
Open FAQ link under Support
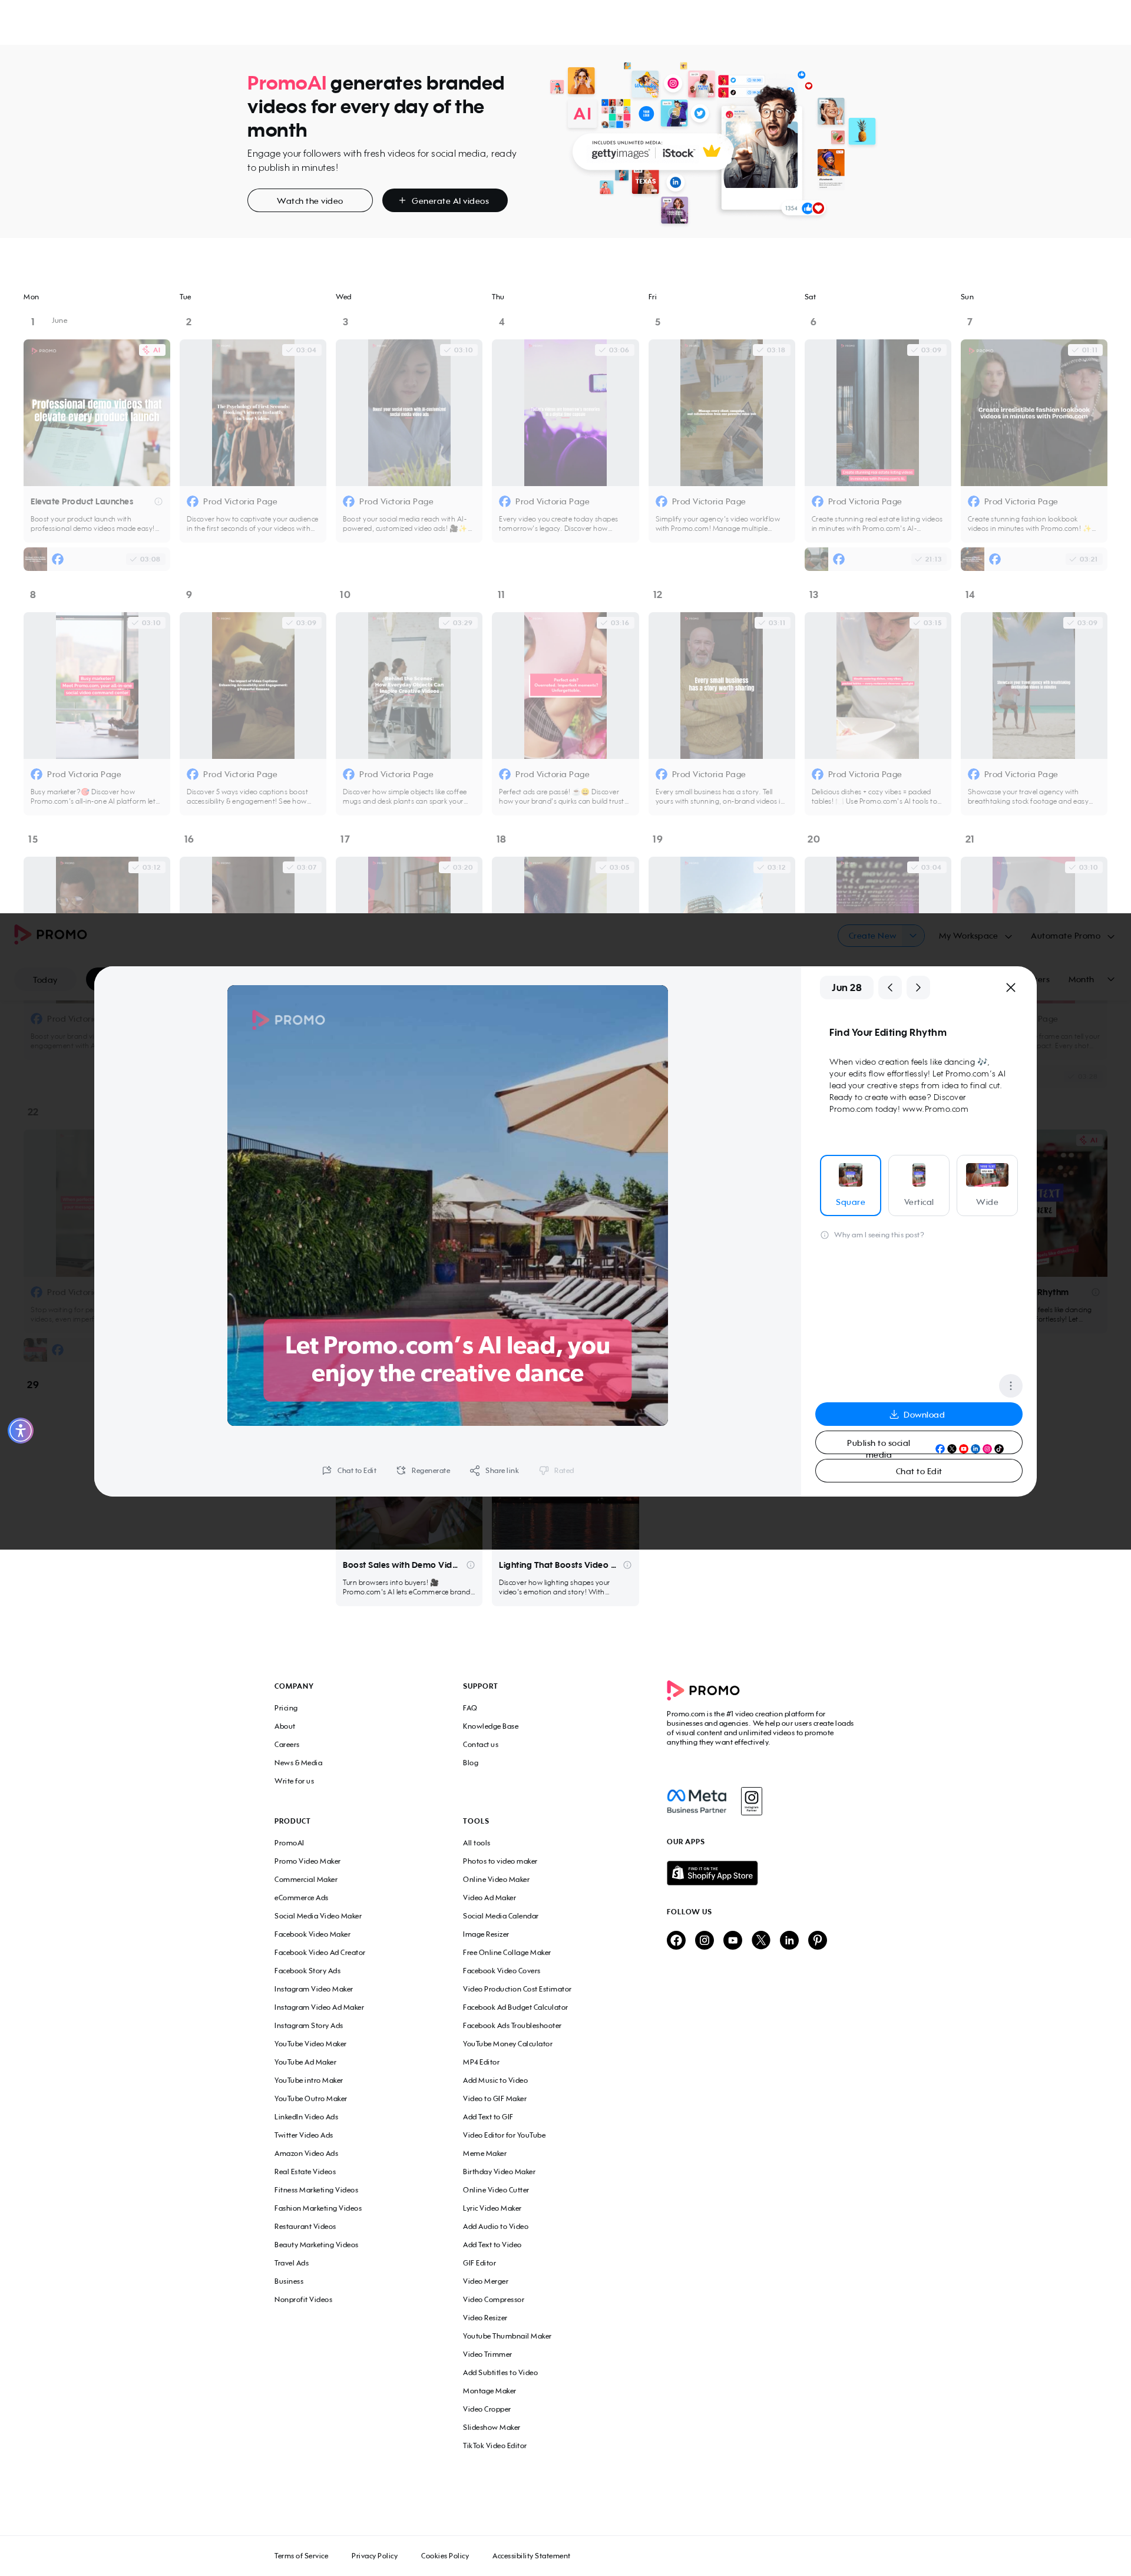coord(470,1708)
